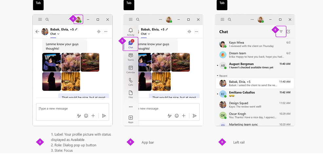Click message box showing full 'Type a new message'
This screenshot has width=323, height=158.
pos(72,112)
